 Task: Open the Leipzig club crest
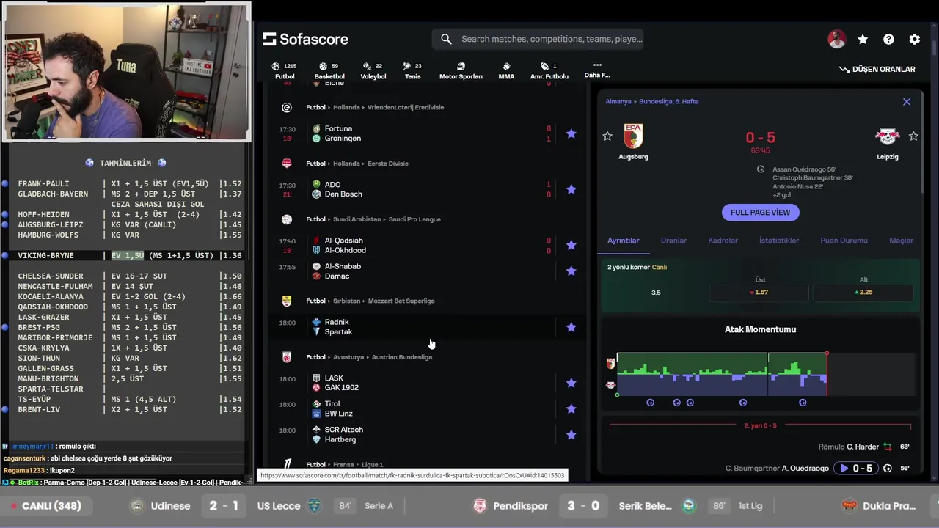(x=888, y=136)
